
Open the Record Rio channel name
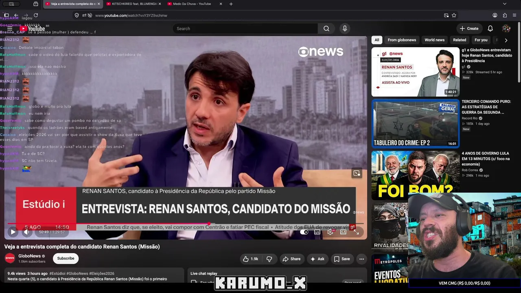tap(470, 118)
